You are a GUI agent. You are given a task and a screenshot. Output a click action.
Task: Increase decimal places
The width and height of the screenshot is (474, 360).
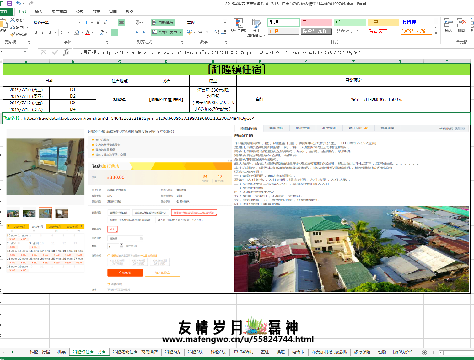[x=217, y=32]
